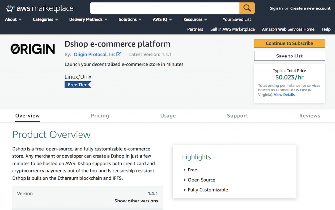Focus the marketplace search field
This screenshot has height=210, width=335.
pos(165,8)
